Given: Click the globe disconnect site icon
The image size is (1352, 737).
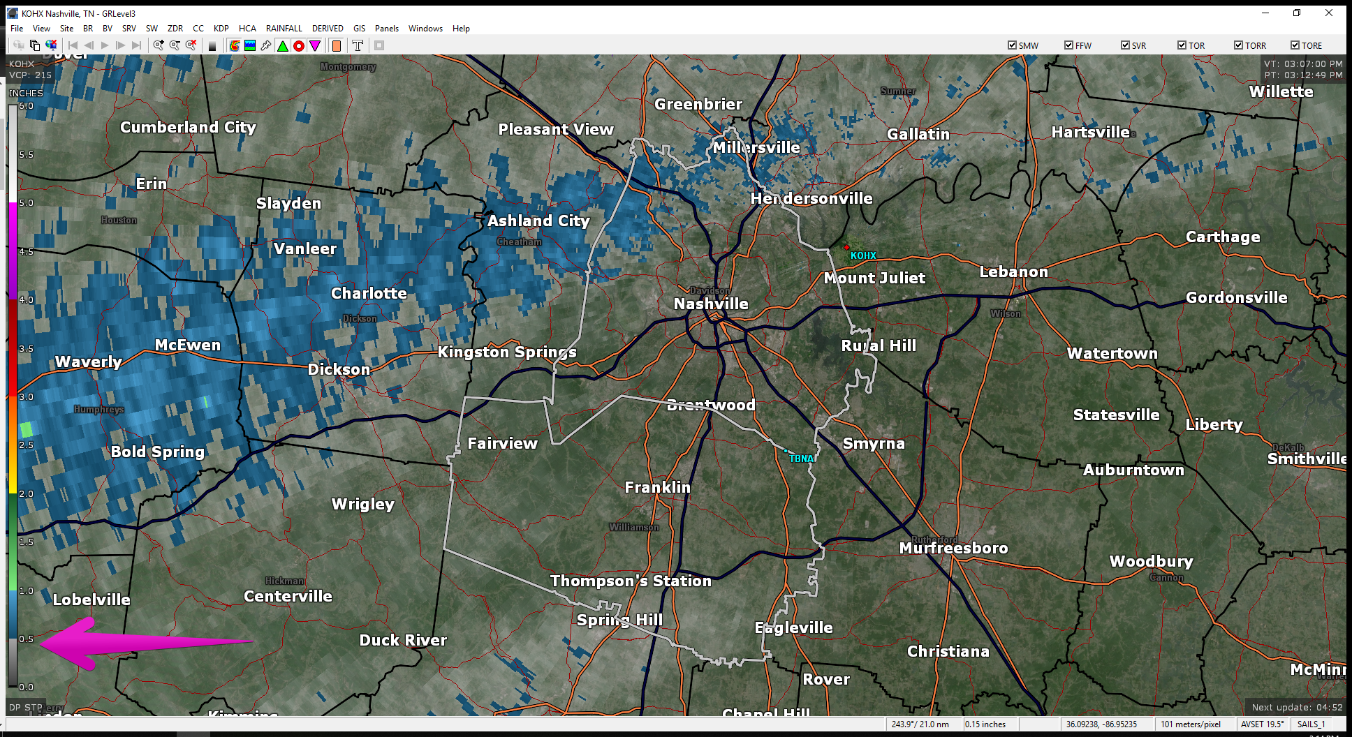Looking at the screenshot, I should (50, 45).
